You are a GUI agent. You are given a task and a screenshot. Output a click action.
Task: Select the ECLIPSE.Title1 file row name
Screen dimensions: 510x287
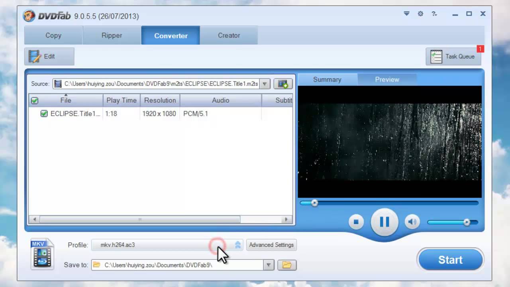point(75,114)
